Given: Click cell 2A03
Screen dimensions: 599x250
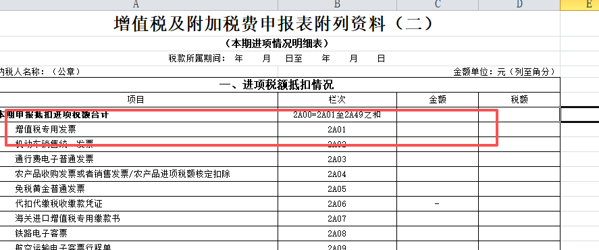Looking at the screenshot, I should coord(338,159).
